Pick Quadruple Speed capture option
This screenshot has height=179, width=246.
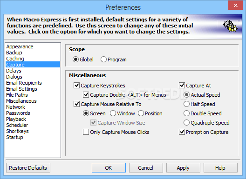tap(186, 123)
